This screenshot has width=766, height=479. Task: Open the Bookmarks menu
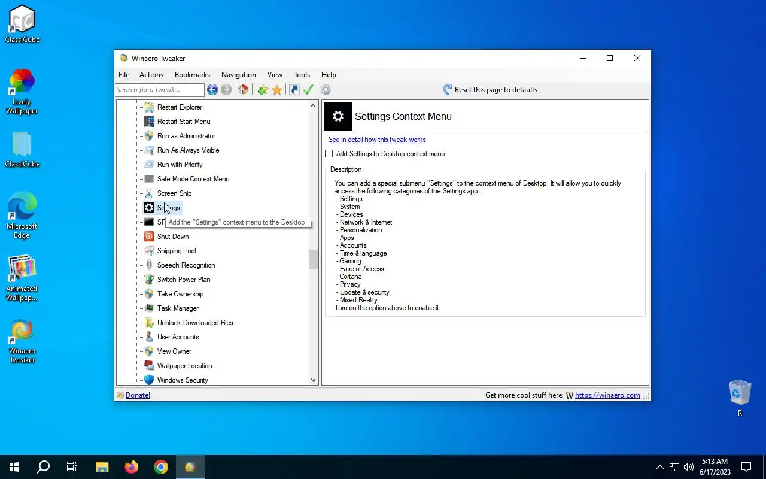[x=192, y=75]
